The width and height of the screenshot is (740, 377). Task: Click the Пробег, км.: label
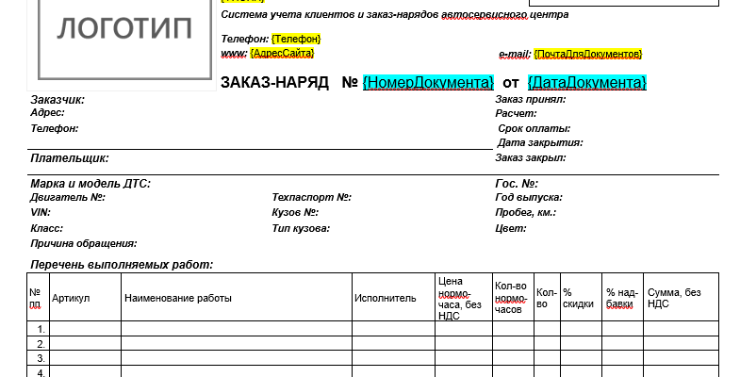[x=526, y=212]
